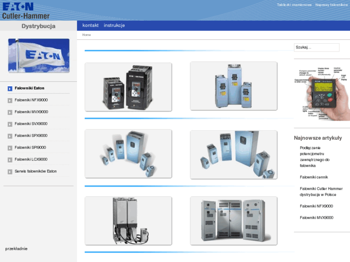Click the arrow icon beside Falowniki LCX9000
Screen dimensions: 350x262
click(10, 160)
